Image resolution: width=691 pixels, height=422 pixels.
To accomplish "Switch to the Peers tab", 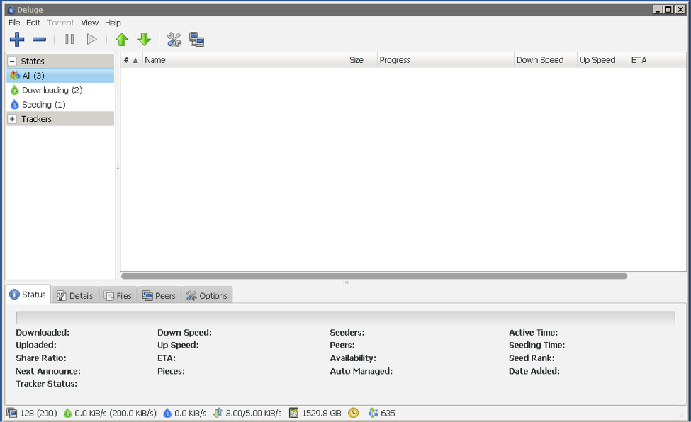I will [x=159, y=295].
